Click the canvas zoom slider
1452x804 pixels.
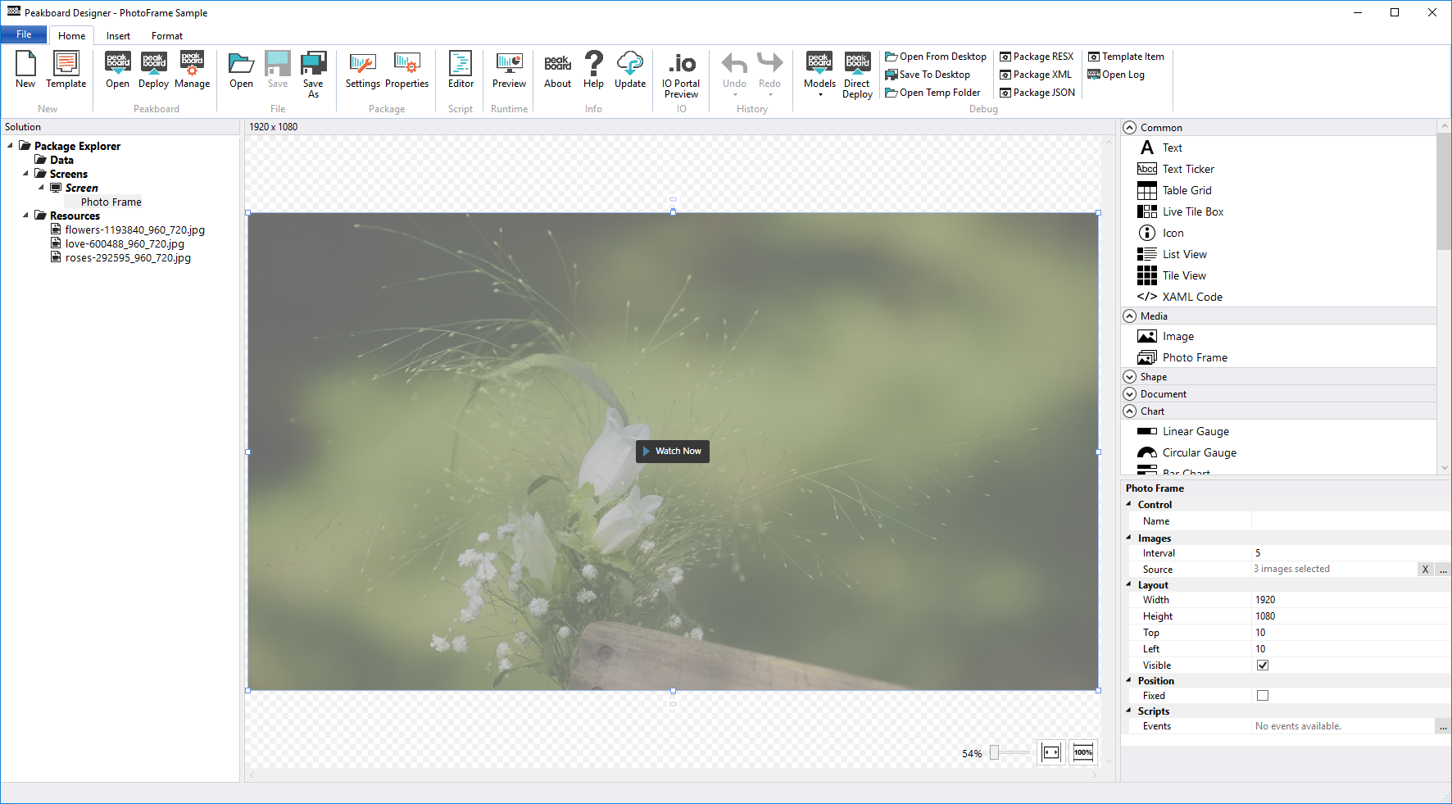pyautogui.click(x=995, y=752)
